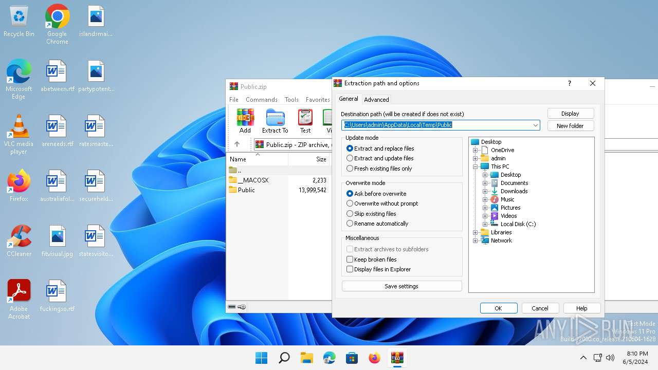Screen dimensions: 658x370
Task: Select the fitvisual.jpg image icon
Action: coord(57,240)
